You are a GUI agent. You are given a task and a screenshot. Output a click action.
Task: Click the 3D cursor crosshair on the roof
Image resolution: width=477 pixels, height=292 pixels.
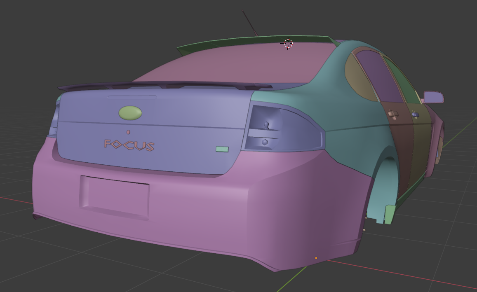tap(288, 43)
